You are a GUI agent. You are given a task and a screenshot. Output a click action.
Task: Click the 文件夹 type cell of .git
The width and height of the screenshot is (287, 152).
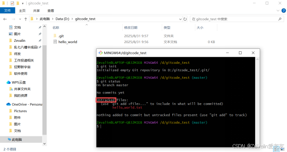coord(168,36)
